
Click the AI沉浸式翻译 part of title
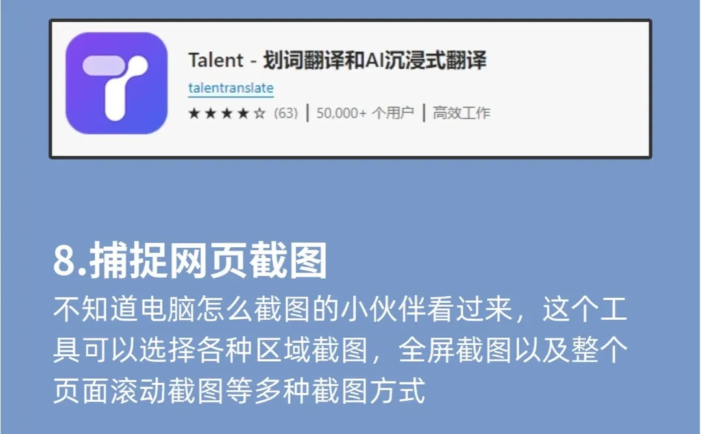click(426, 60)
